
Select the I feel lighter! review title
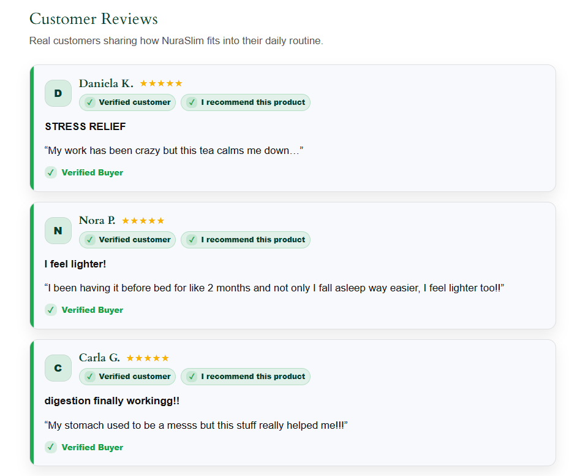tap(75, 264)
